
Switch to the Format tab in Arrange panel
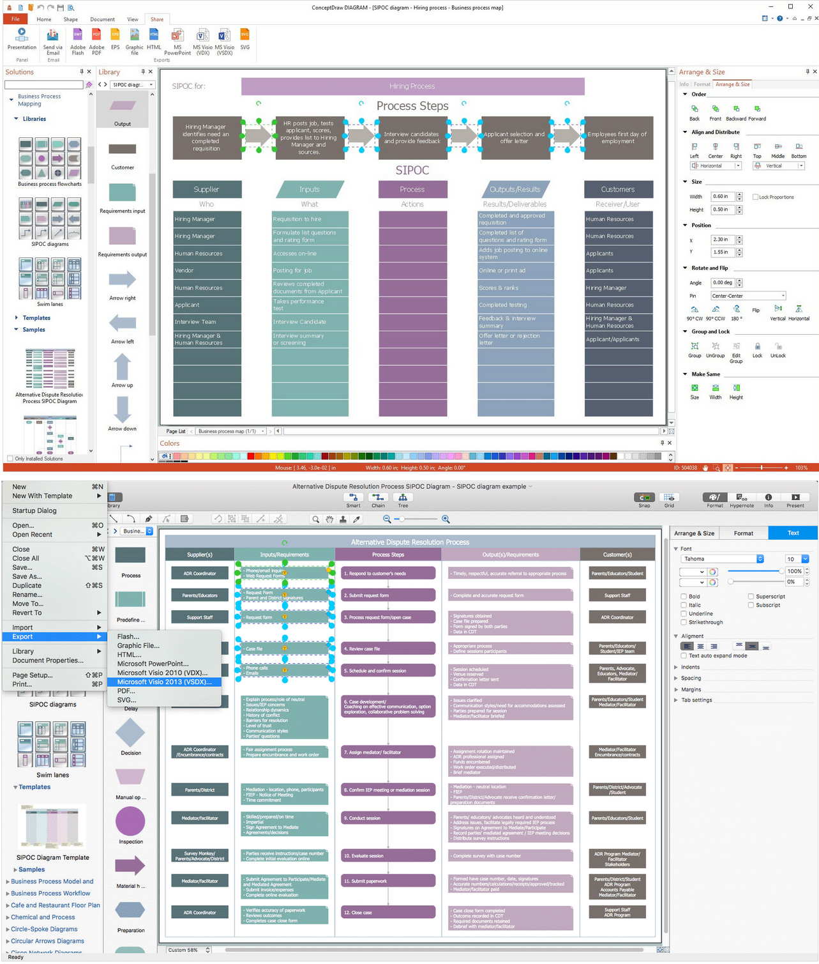tap(702, 84)
